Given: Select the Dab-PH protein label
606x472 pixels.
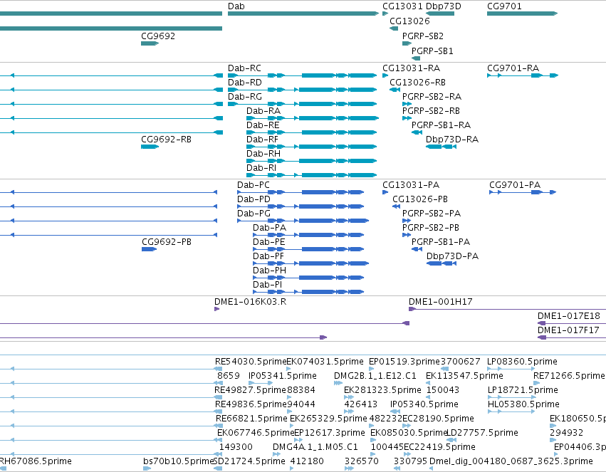Looking at the screenshot, I should click(x=269, y=271).
